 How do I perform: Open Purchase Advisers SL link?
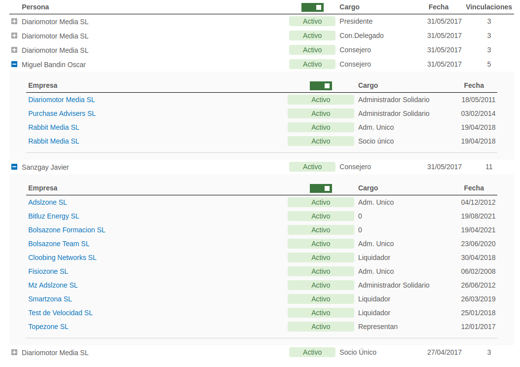click(x=62, y=114)
